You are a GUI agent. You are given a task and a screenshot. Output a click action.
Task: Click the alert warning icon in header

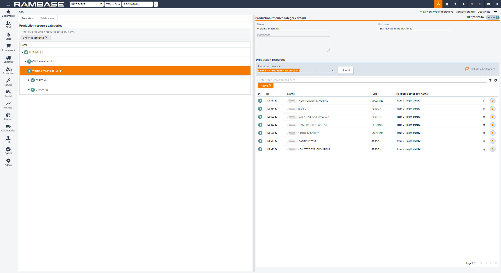[438, 4]
